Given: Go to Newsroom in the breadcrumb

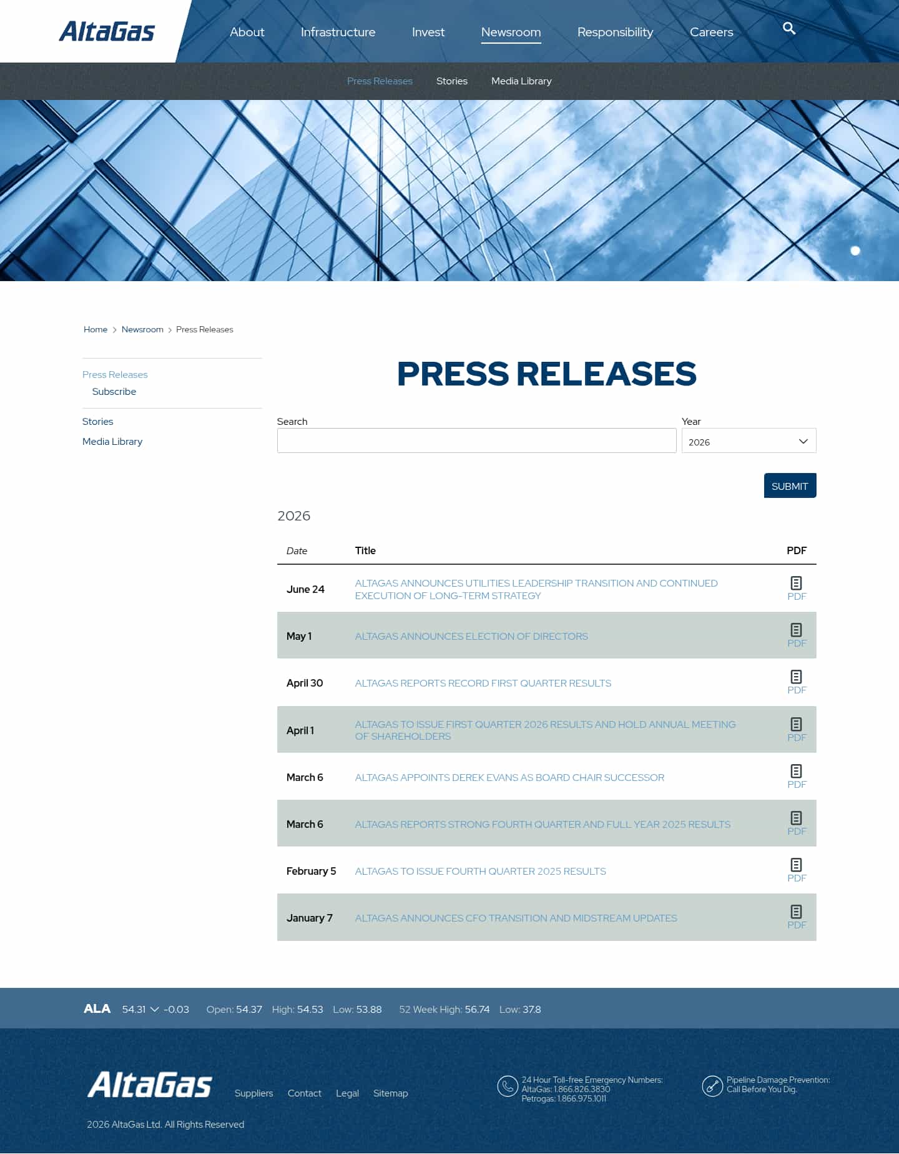Looking at the screenshot, I should (x=142, y=329).
